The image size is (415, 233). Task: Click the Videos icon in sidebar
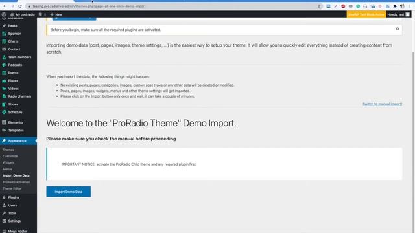[5, 89]
